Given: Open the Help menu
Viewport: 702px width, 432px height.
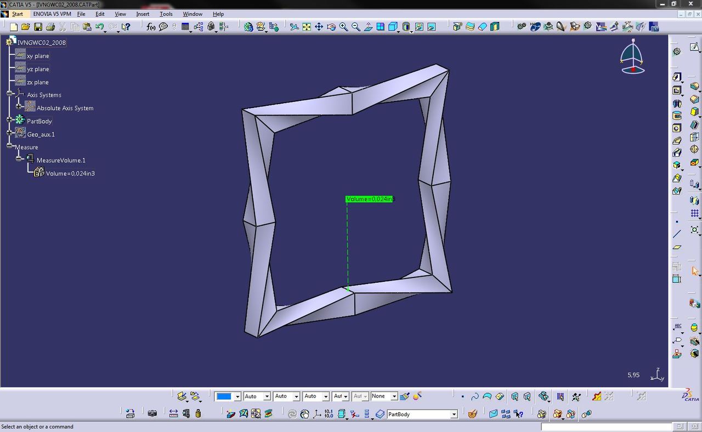Looking at the screenshot, I should (218, 14).
